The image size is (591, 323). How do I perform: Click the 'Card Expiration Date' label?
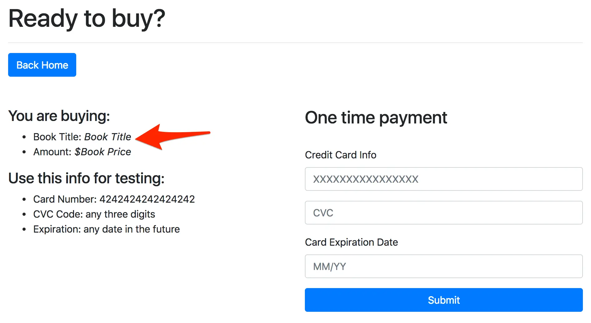coord(351,242)
